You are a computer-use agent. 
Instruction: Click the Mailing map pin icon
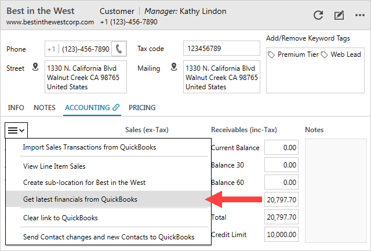click(x=173, y=68)
